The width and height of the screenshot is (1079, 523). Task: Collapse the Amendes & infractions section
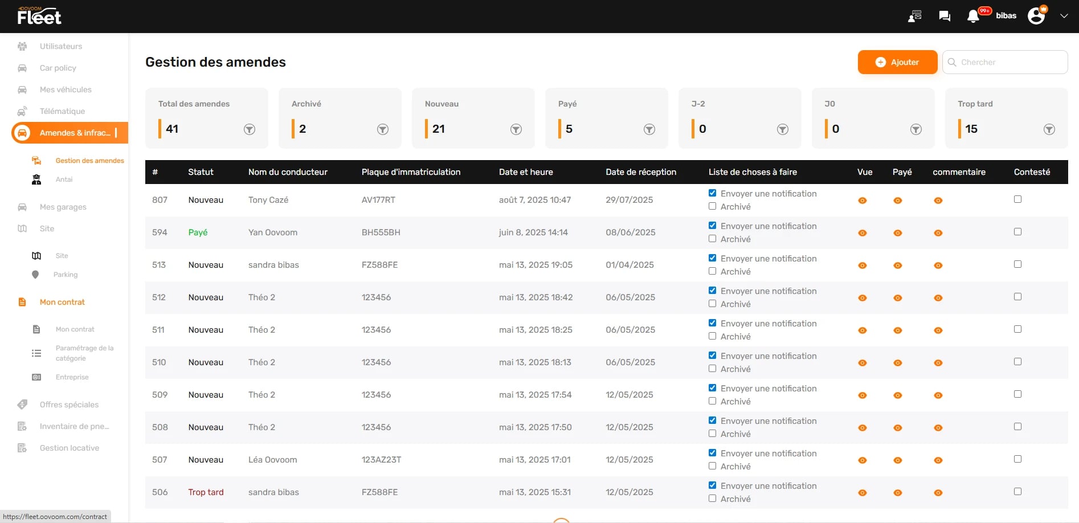click(74, 133)
